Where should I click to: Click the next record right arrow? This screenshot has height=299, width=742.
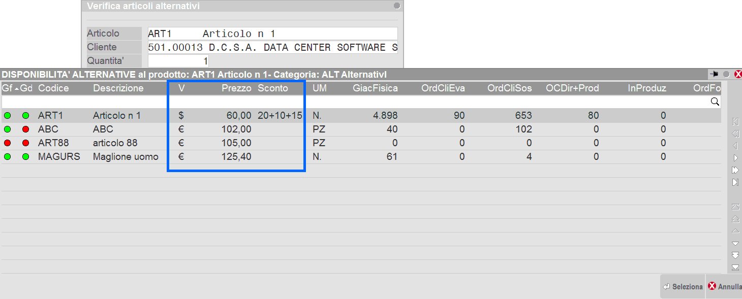[735, 158]
